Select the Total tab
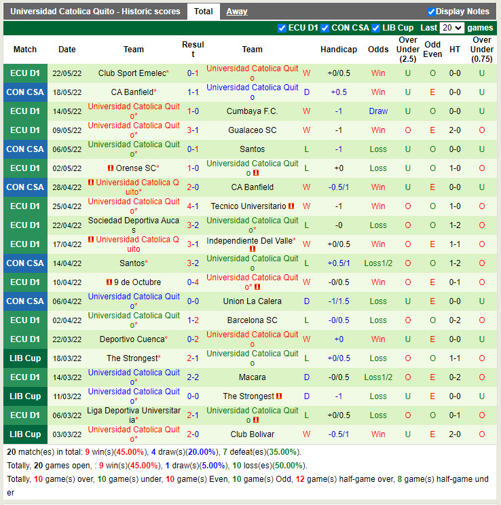This screenshot has width=501, height=505. 203,12
